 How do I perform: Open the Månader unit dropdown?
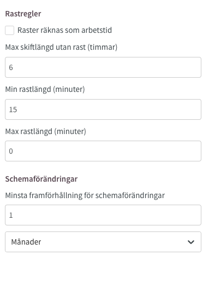103,242
